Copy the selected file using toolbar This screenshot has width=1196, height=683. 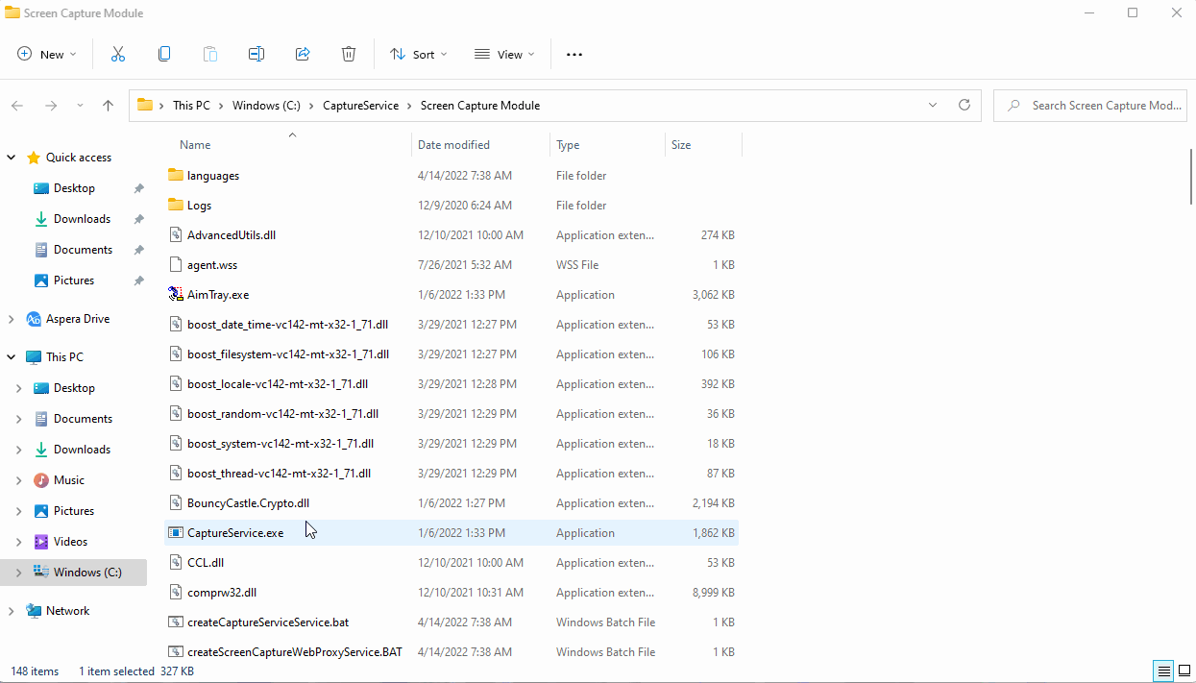pos(163,54)
